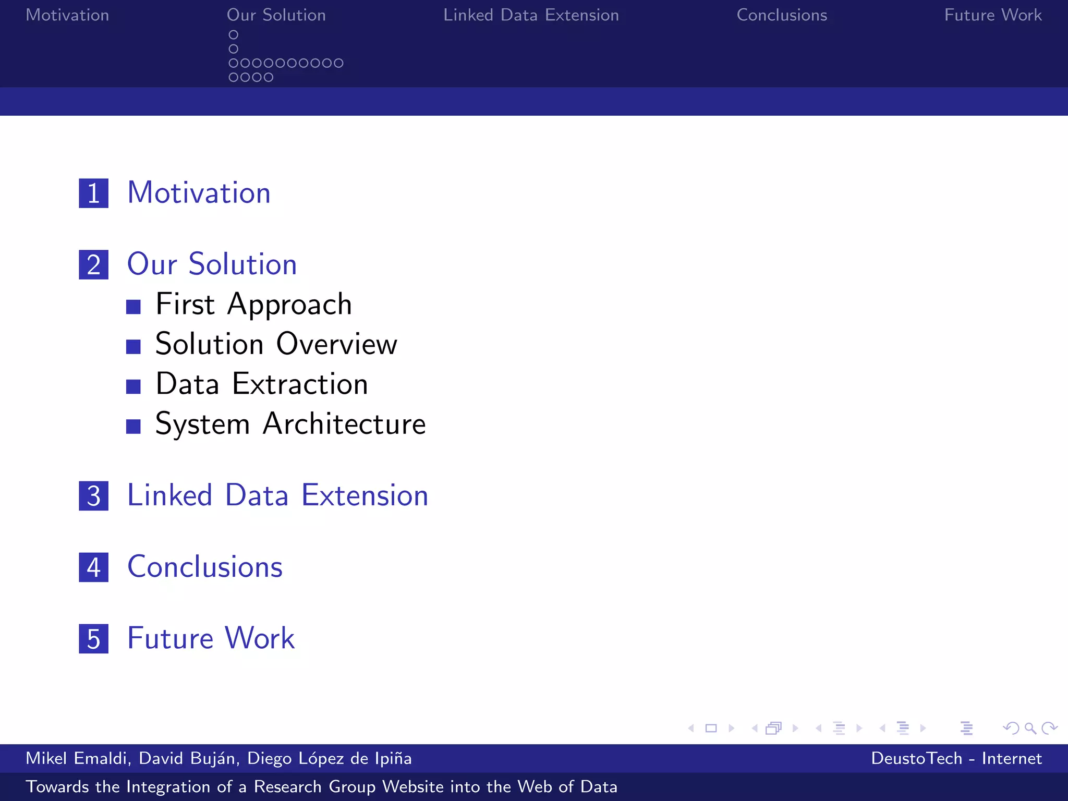The height and width of the screenshot is (801, 1068).
Task: Select first slide circle under Our Solution
Action: click(234, 35)
